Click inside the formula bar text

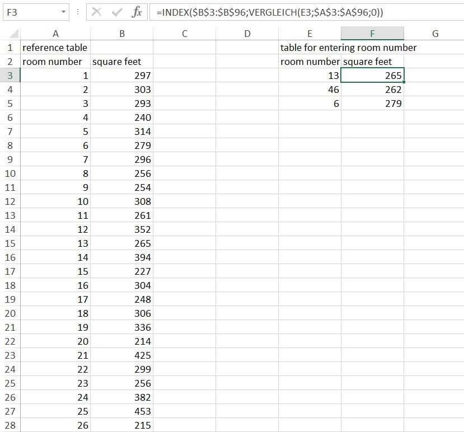pyautogui.click(x=270, y=12)
